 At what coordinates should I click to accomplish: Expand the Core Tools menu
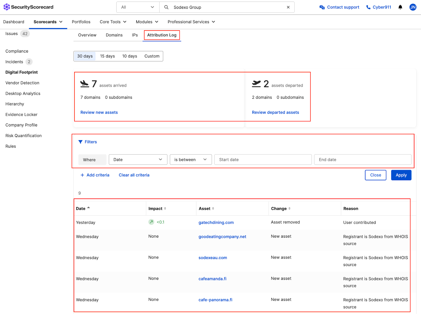[x=113, y=22]
